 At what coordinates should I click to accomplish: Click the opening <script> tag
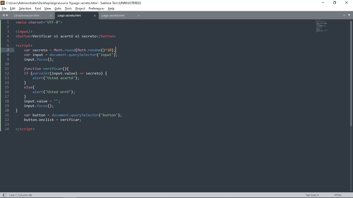pos(24,45)
